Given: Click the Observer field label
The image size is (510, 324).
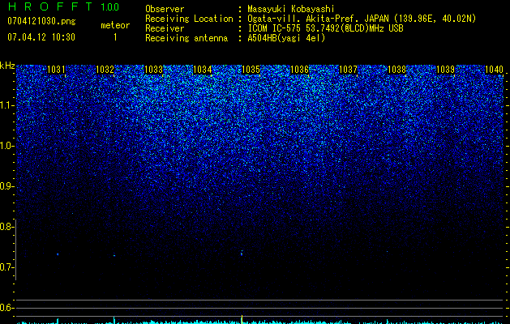Looking at the screenshot, I should [165, 9].
